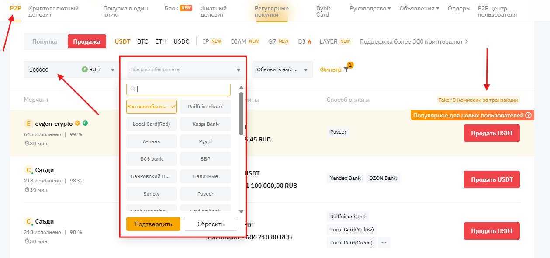Viewport: 550px width, 258px height.
Task: Click the green ruble RUB coin icon
Action: point(85,69)
